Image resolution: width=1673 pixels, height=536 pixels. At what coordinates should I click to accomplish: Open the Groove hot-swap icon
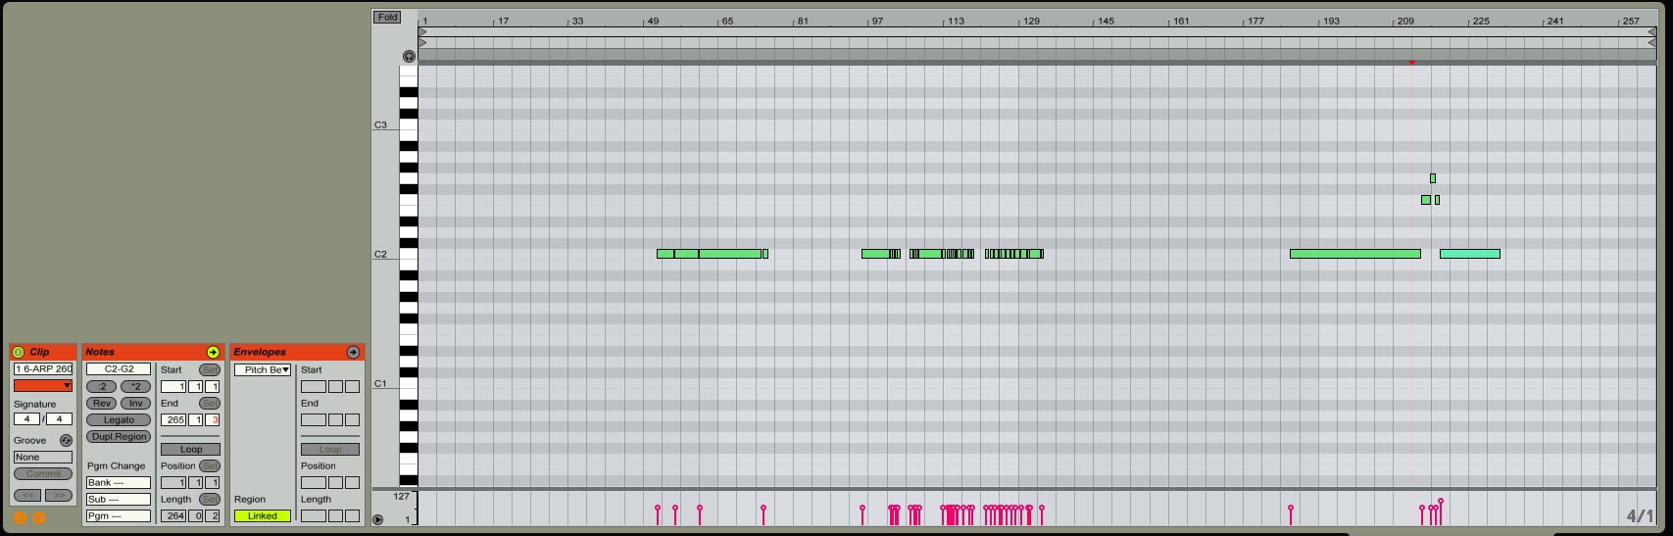click(66, 441)
